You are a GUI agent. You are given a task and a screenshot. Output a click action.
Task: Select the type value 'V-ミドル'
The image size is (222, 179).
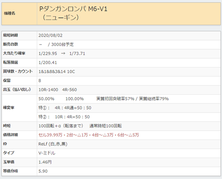[x=47, y=153]
